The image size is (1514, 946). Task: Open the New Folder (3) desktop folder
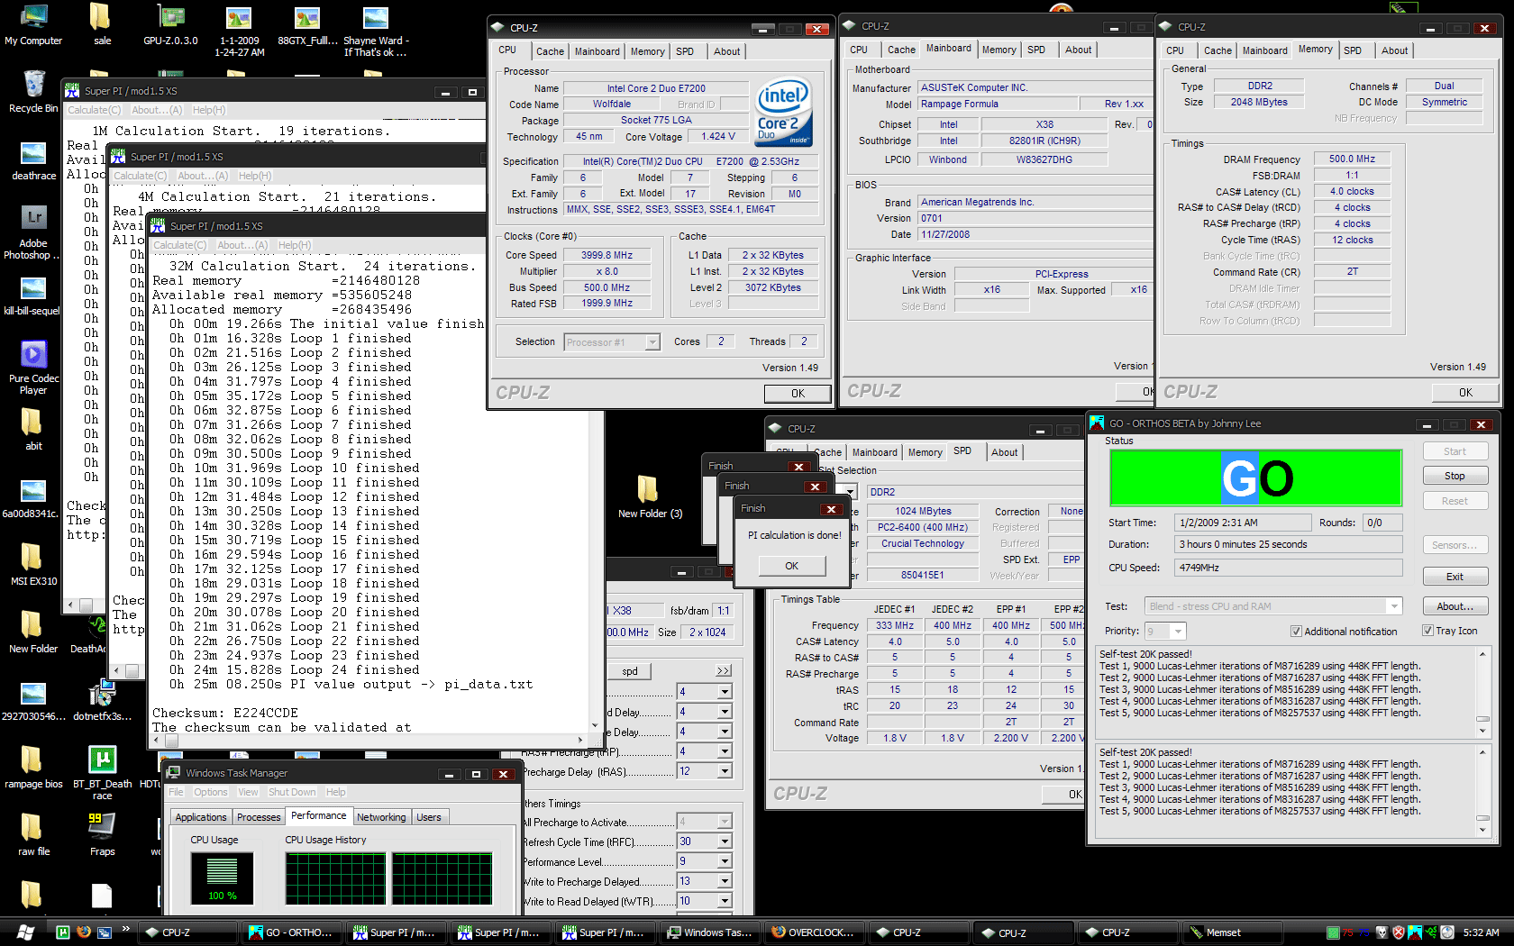click(x=649, y=490)
